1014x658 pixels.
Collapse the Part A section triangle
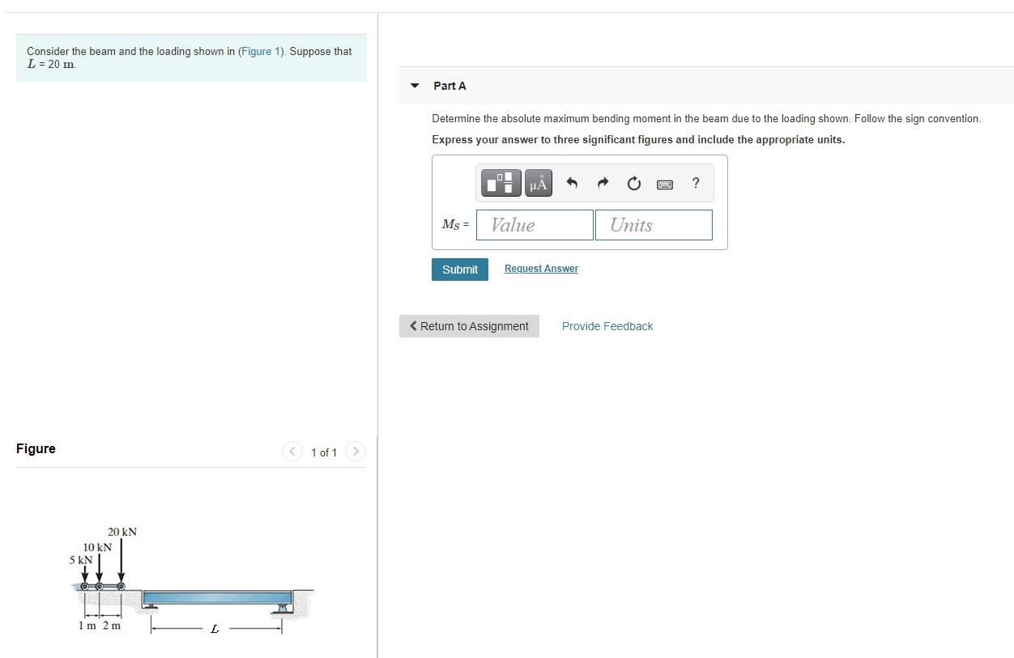pos(415,86)
